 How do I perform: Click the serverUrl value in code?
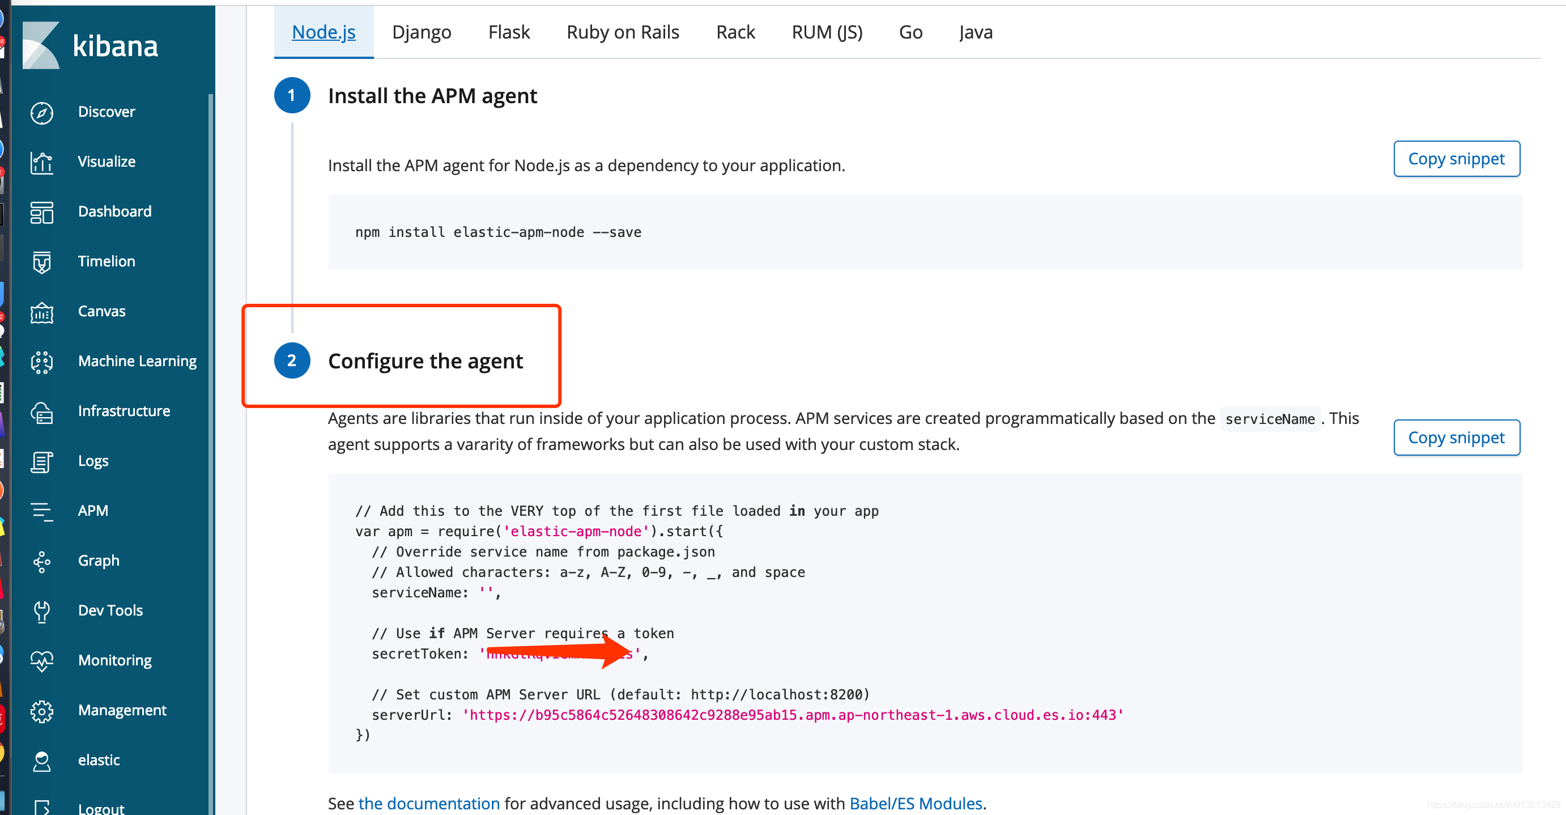[793, 715]
